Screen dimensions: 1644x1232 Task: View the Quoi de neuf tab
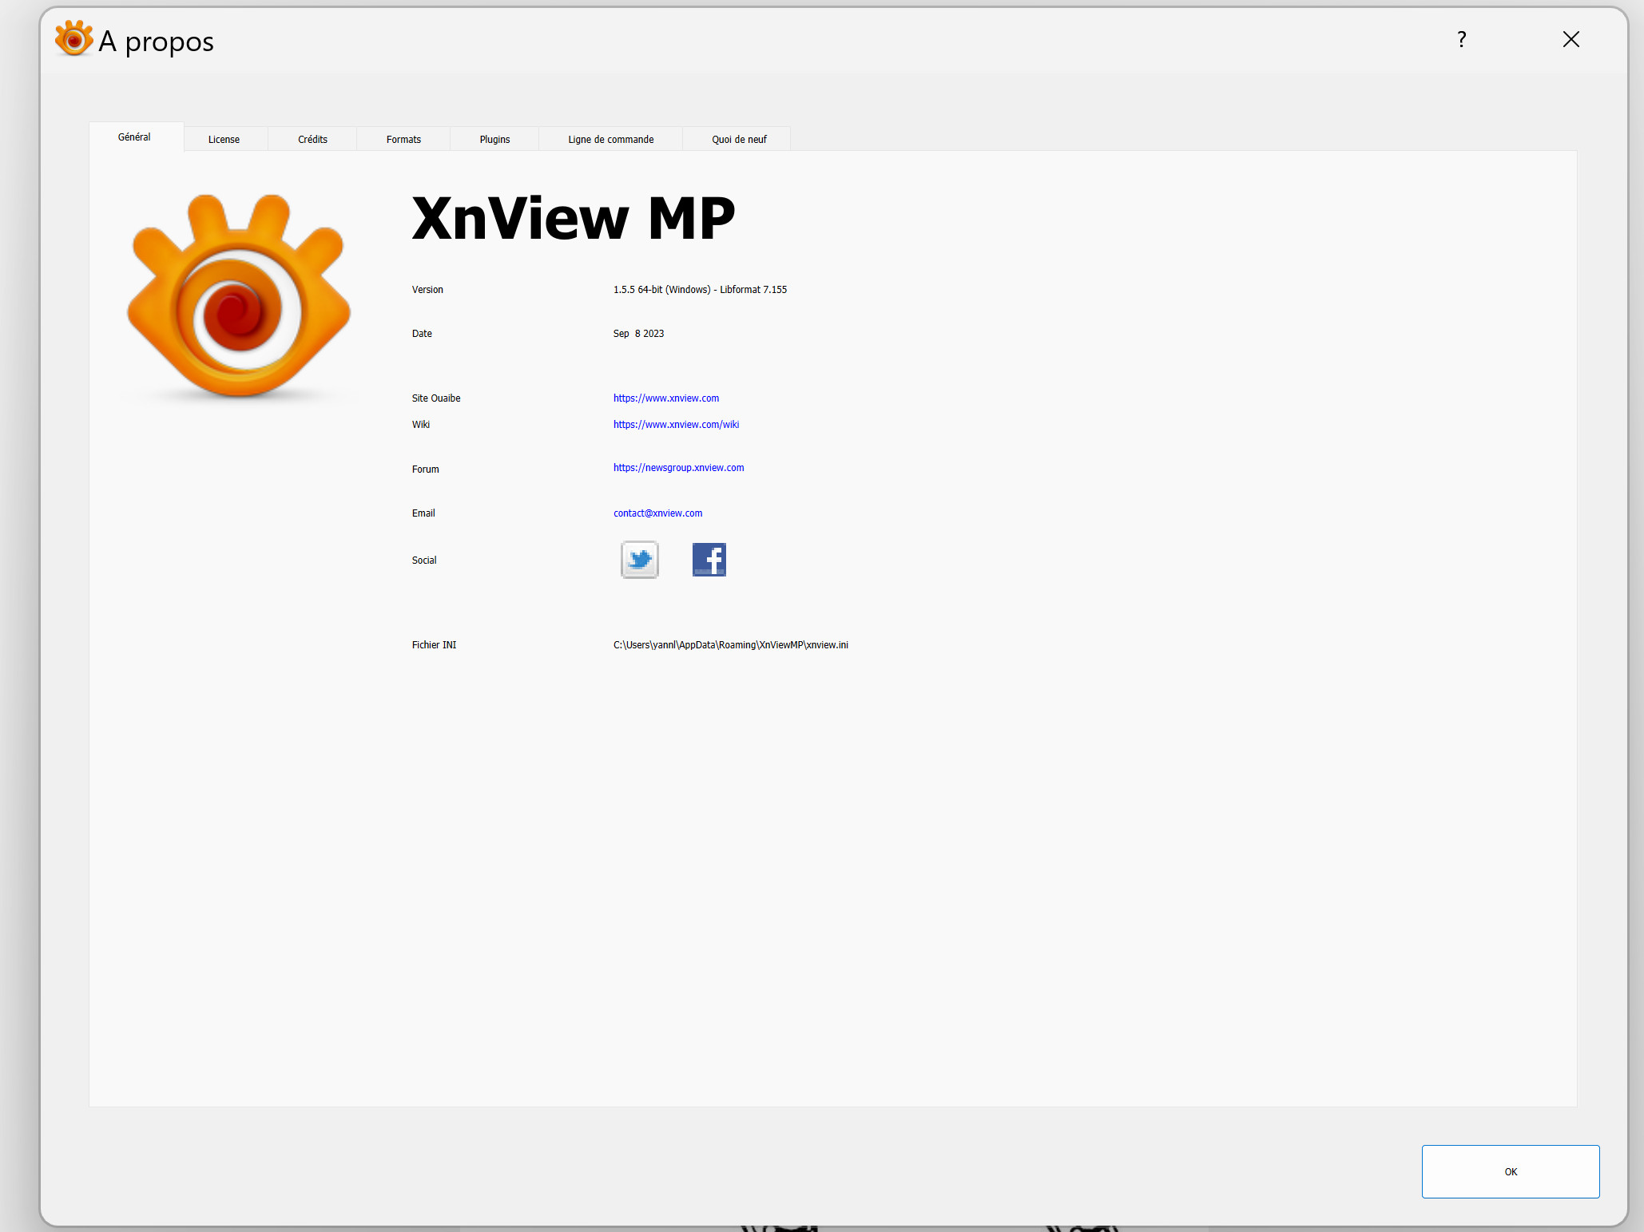tap(739, 139)
